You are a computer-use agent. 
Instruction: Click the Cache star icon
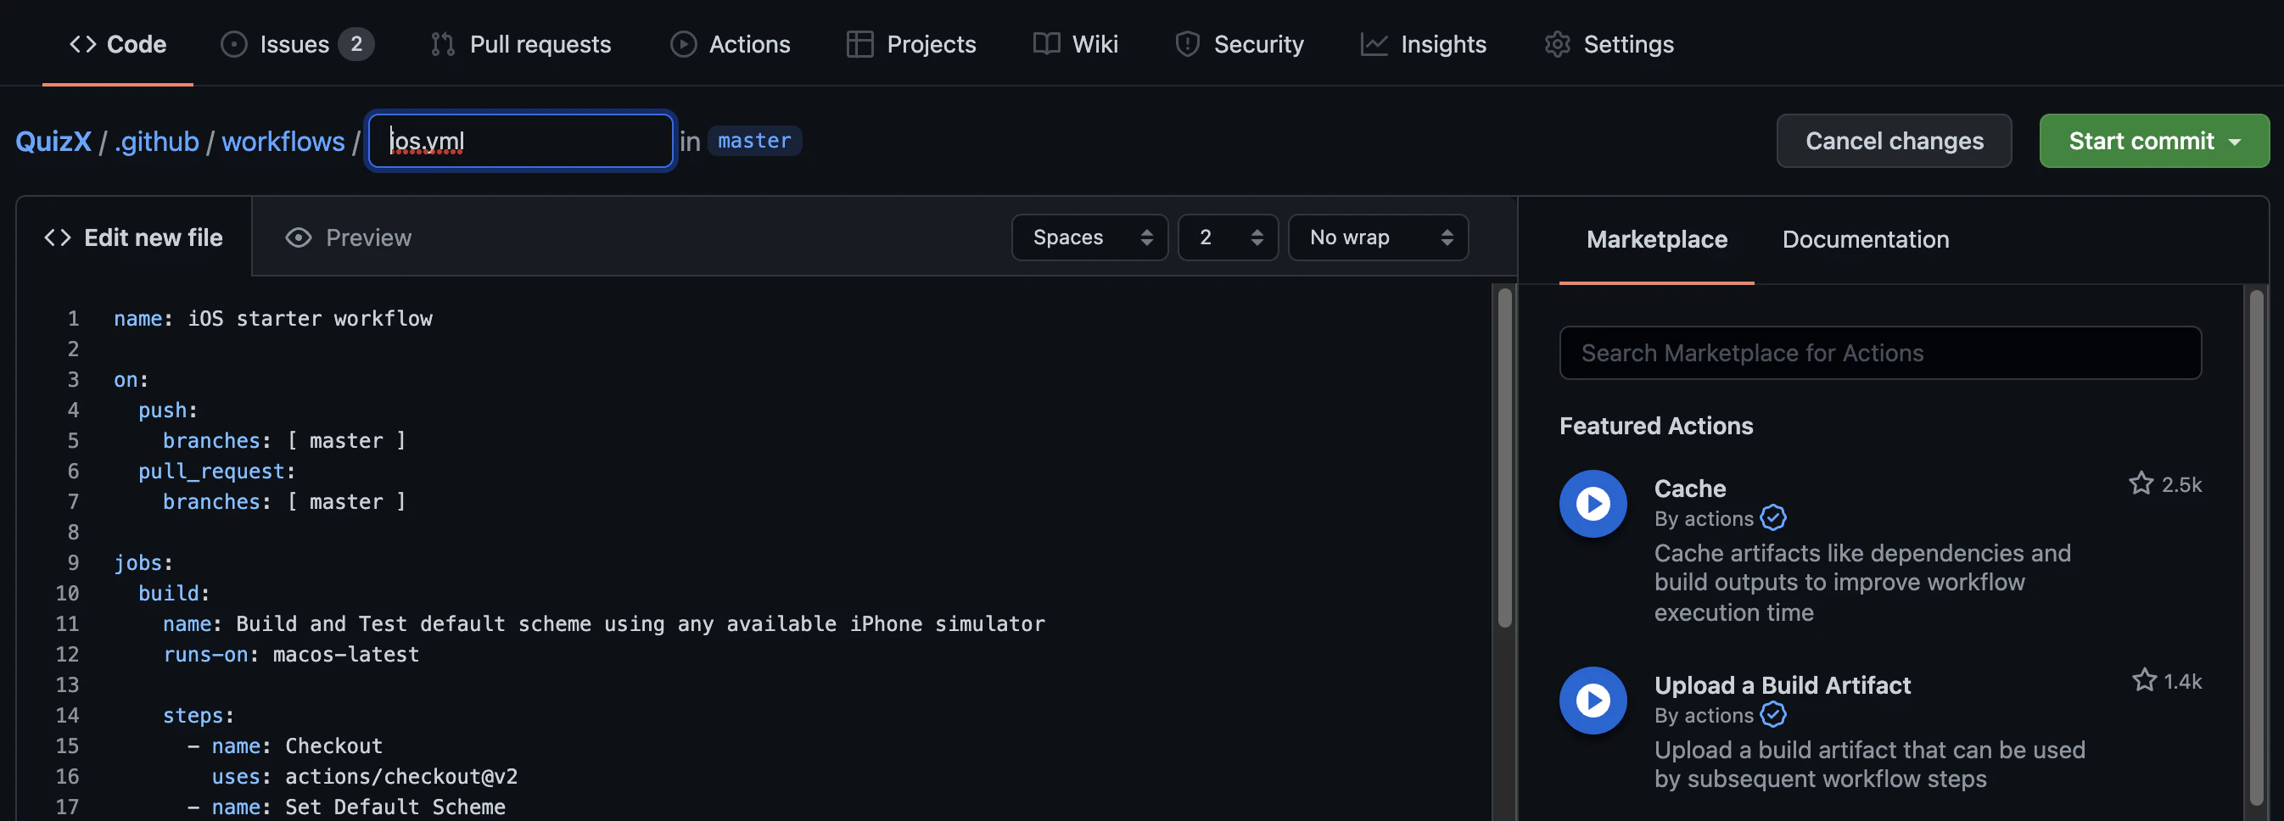[x=2141, y=483]
